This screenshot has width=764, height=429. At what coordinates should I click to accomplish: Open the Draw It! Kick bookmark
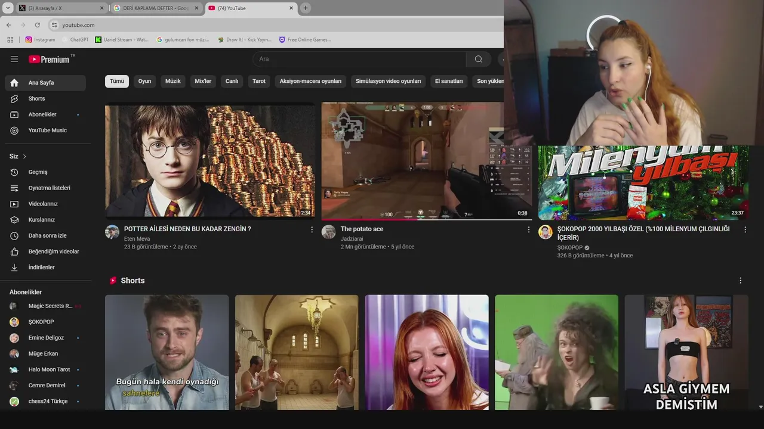pos(245,40)
